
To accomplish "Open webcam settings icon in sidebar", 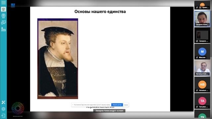I will [x=3, y=16].
